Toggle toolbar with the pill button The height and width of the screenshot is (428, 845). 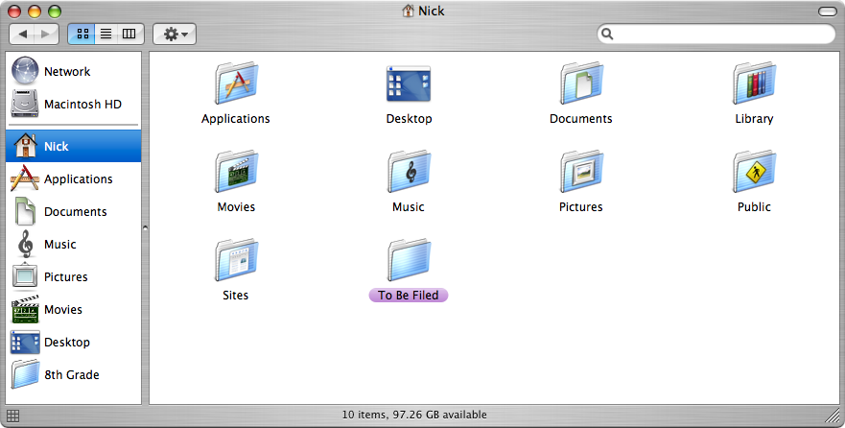click(827, 12)
